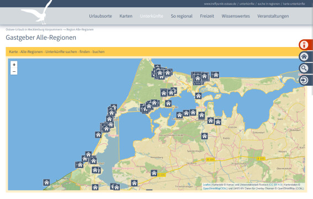Open the Karten menu
Viewport: 313px width, 199px height.
coord(126,16)
